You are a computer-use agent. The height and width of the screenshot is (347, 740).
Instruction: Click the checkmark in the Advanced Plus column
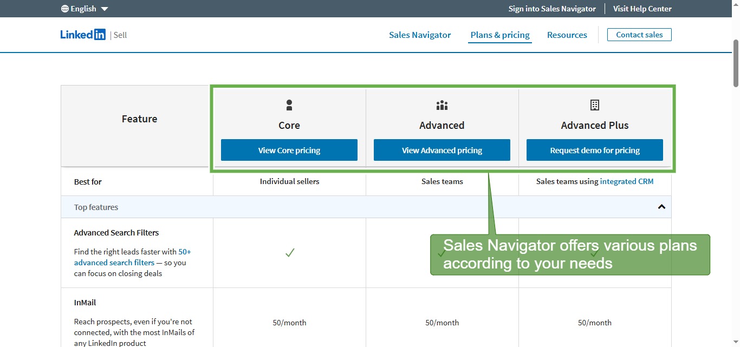tap(595, 252)
